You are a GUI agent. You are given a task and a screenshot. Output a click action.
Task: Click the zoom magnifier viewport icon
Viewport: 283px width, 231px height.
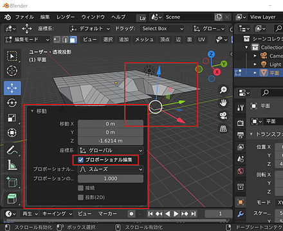tap(223, 90)
